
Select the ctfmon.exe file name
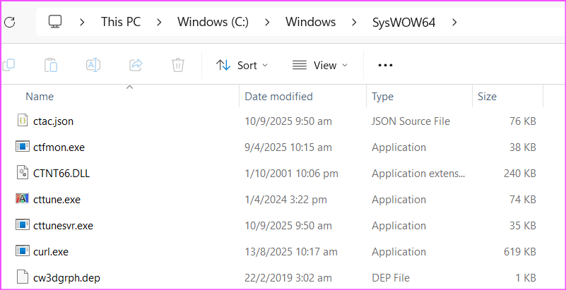coord(59,147)
